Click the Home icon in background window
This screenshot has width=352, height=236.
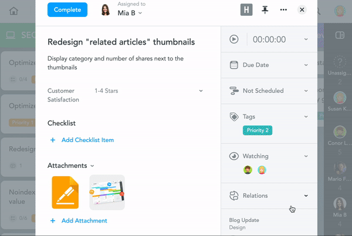coord(13,11)
